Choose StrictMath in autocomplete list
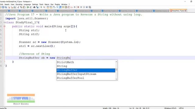Screen dimensions: 195x109 point(86,62)
